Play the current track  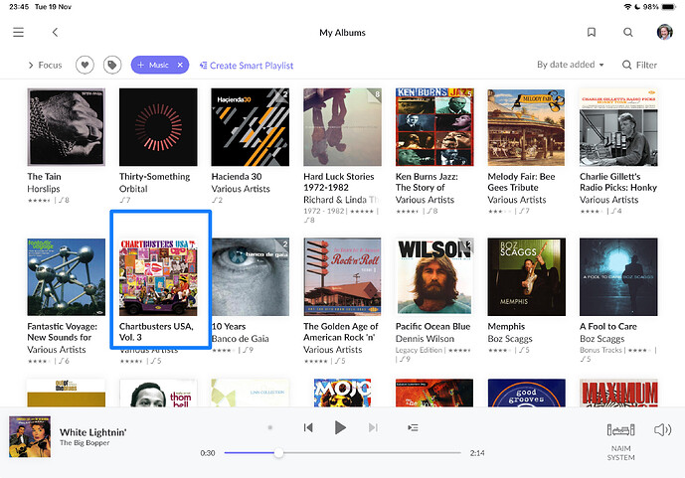(340, 427)
